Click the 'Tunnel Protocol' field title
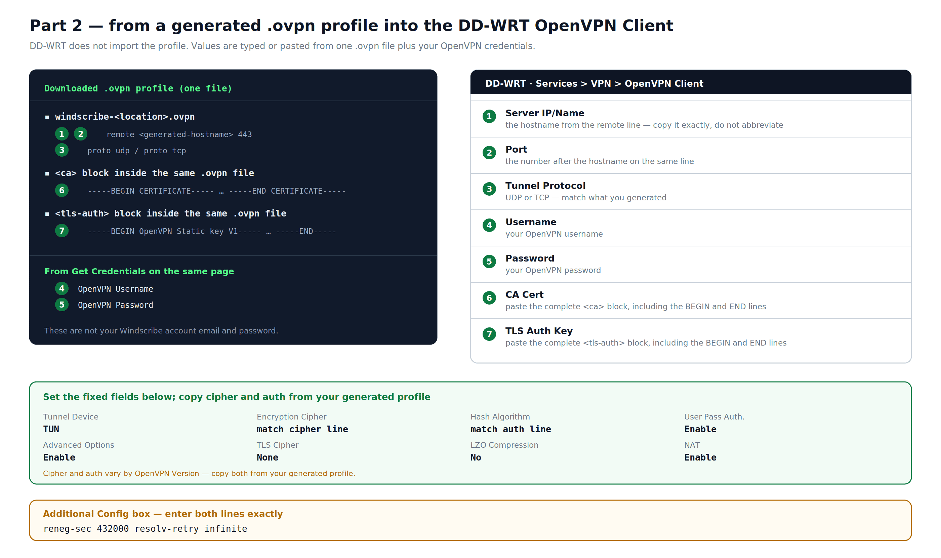This screenshot has width=941, height=558. coord(545,186)
